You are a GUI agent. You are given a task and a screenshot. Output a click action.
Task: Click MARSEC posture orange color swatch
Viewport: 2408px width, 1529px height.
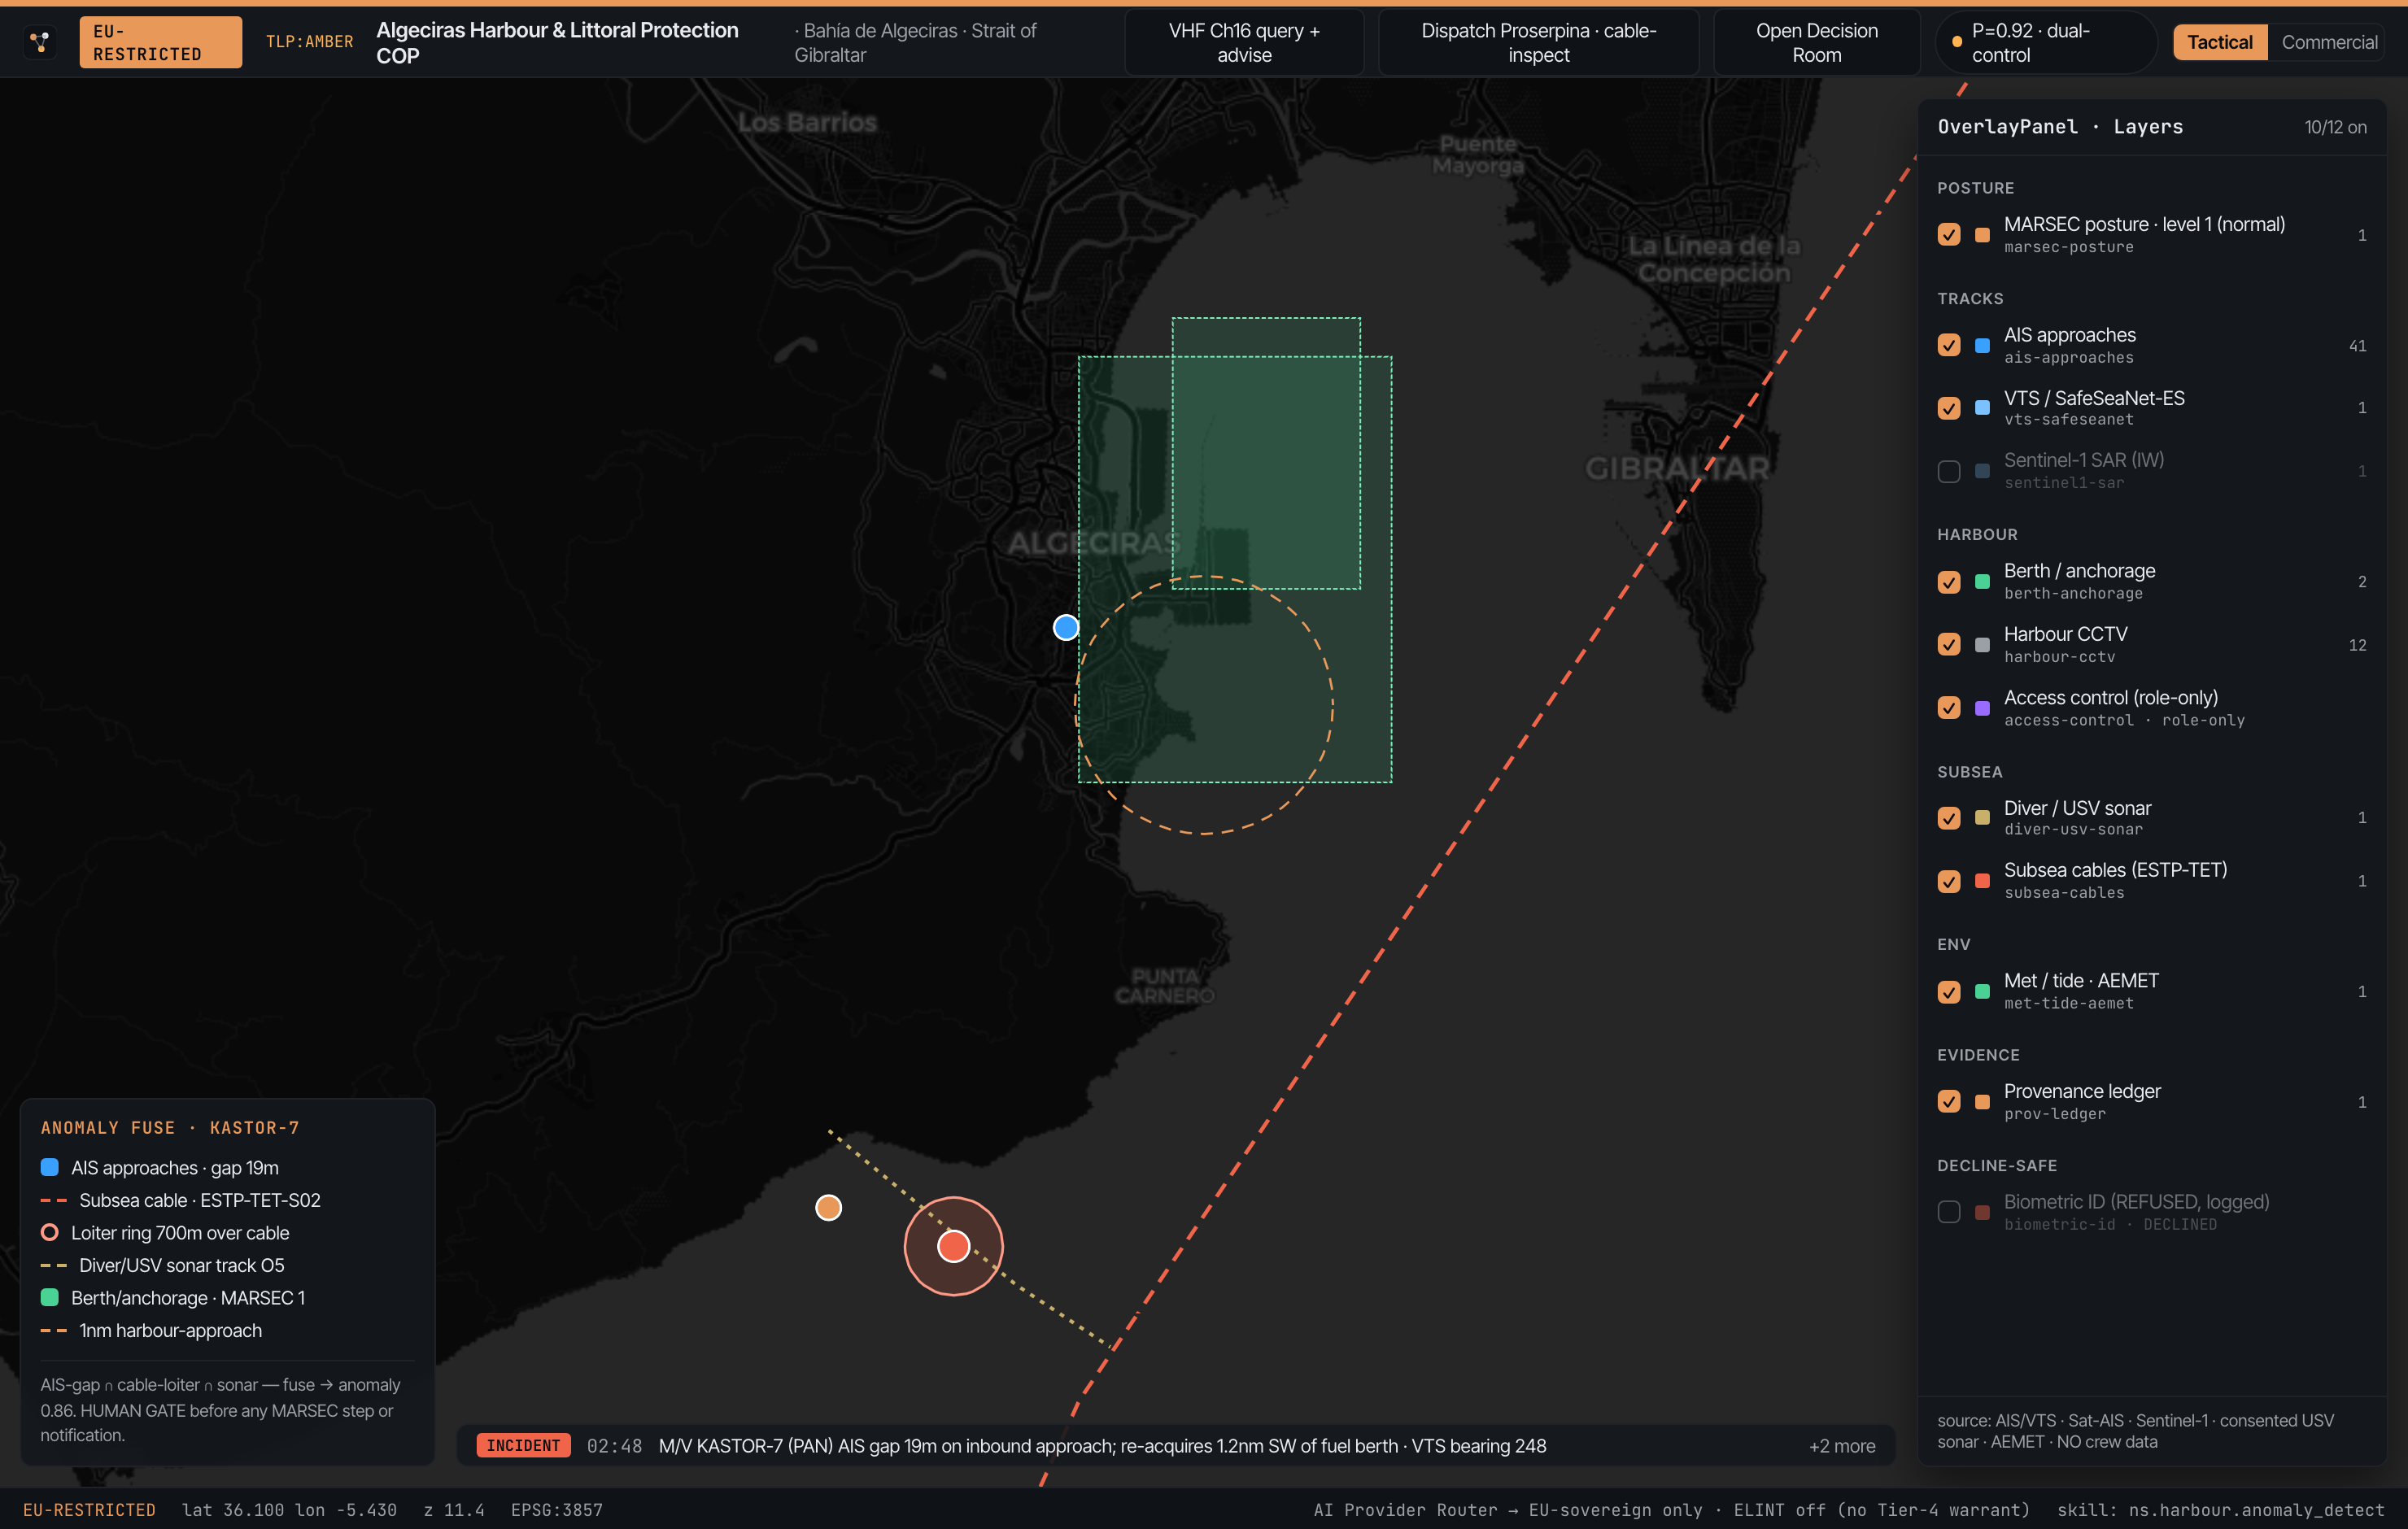[1982, 235]
